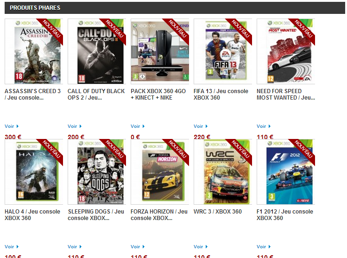The height and width of the screenshot is (258, 347).
Task: Open the Forza Horizon cover image
Action: pos(160,172)
